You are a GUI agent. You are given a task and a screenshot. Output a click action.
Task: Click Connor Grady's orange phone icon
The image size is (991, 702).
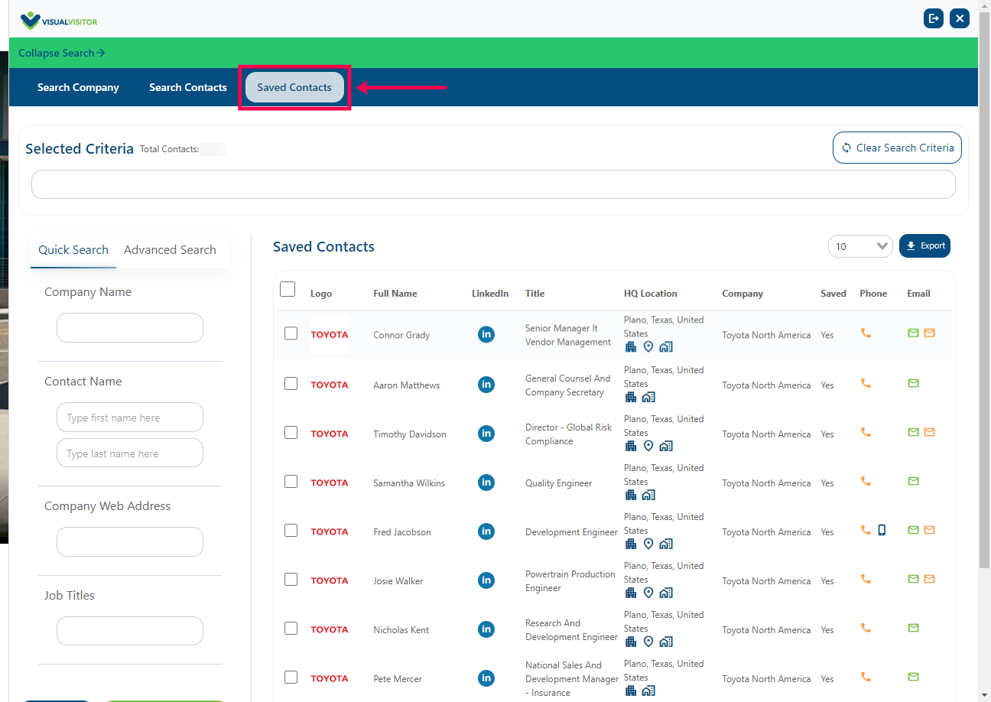click(x=866, y=333)
